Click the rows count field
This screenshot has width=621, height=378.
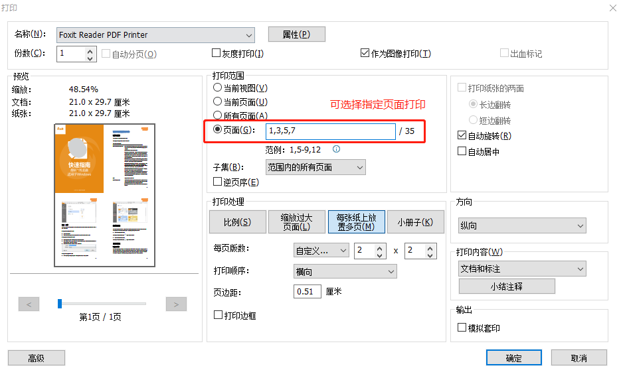[415, 251]
